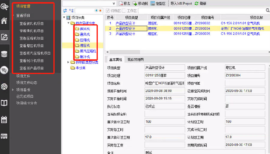Viewport: 270px width, 154px height.
Task: Select table row with ZY200002
Action: pyautogui.click(x=187, y=23)
